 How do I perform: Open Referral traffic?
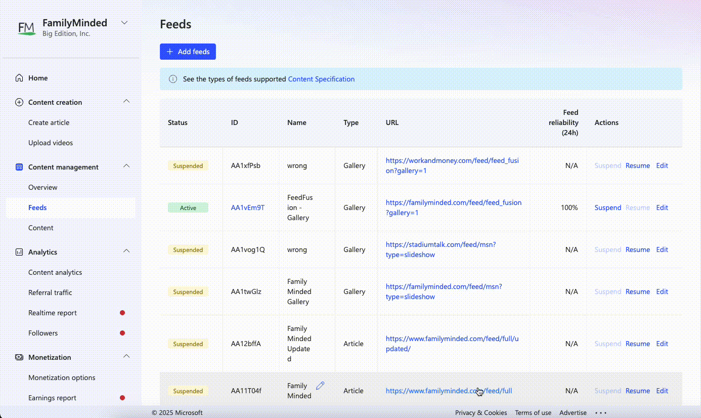coord(50,292)
